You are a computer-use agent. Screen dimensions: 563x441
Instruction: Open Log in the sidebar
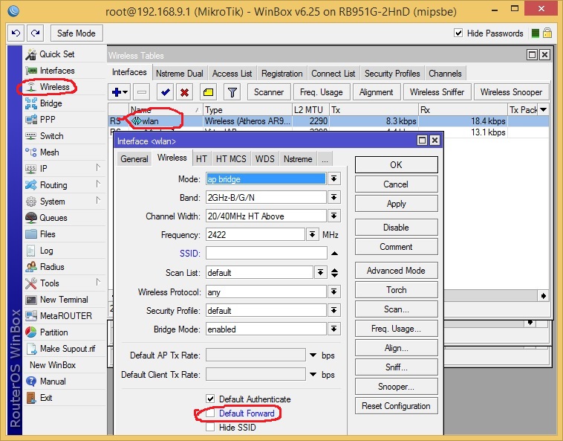point(46,251)
